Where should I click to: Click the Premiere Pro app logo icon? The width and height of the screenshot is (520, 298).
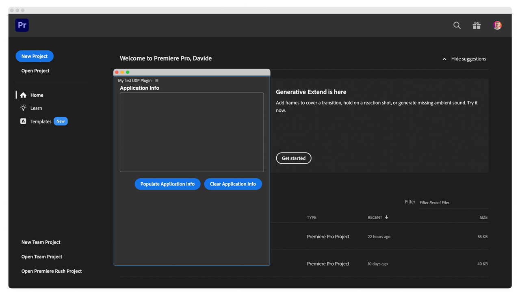click(x=22, y=25)
